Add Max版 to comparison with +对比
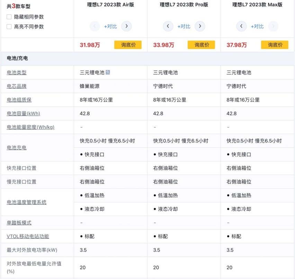Viewport: 295px width, 279px height. coord(257,26)
